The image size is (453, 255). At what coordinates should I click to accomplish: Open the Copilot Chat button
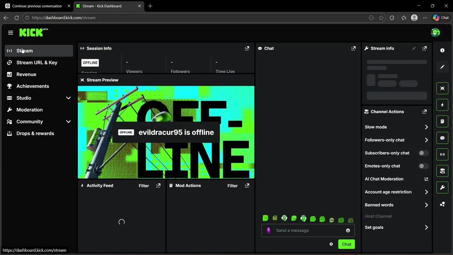coord(441,18)
